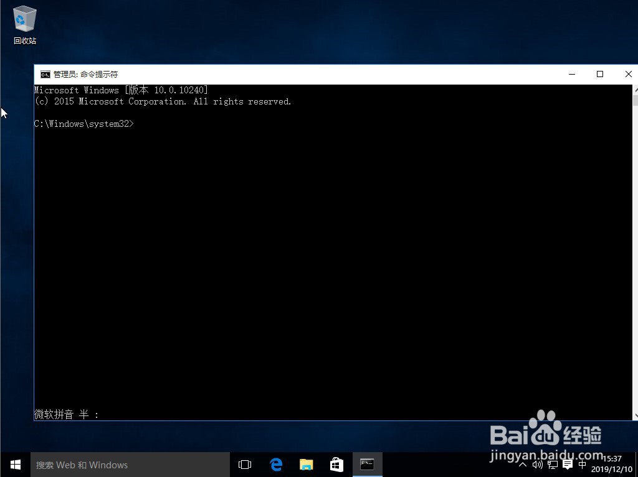
Task: Select the Command Prompt taskbar button
Action: point(367,465)
